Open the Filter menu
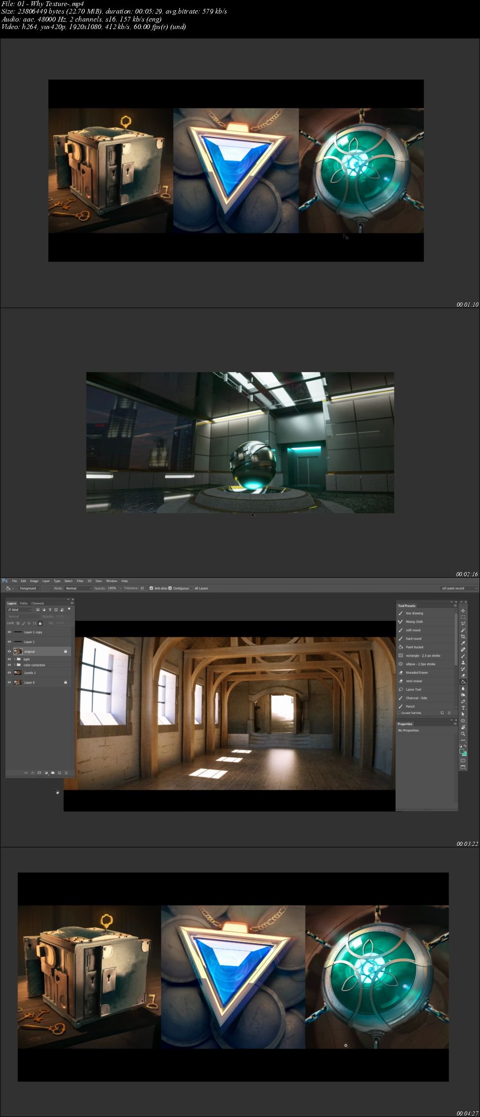Viewport: 480px width, 1117px height. point(80,581)
